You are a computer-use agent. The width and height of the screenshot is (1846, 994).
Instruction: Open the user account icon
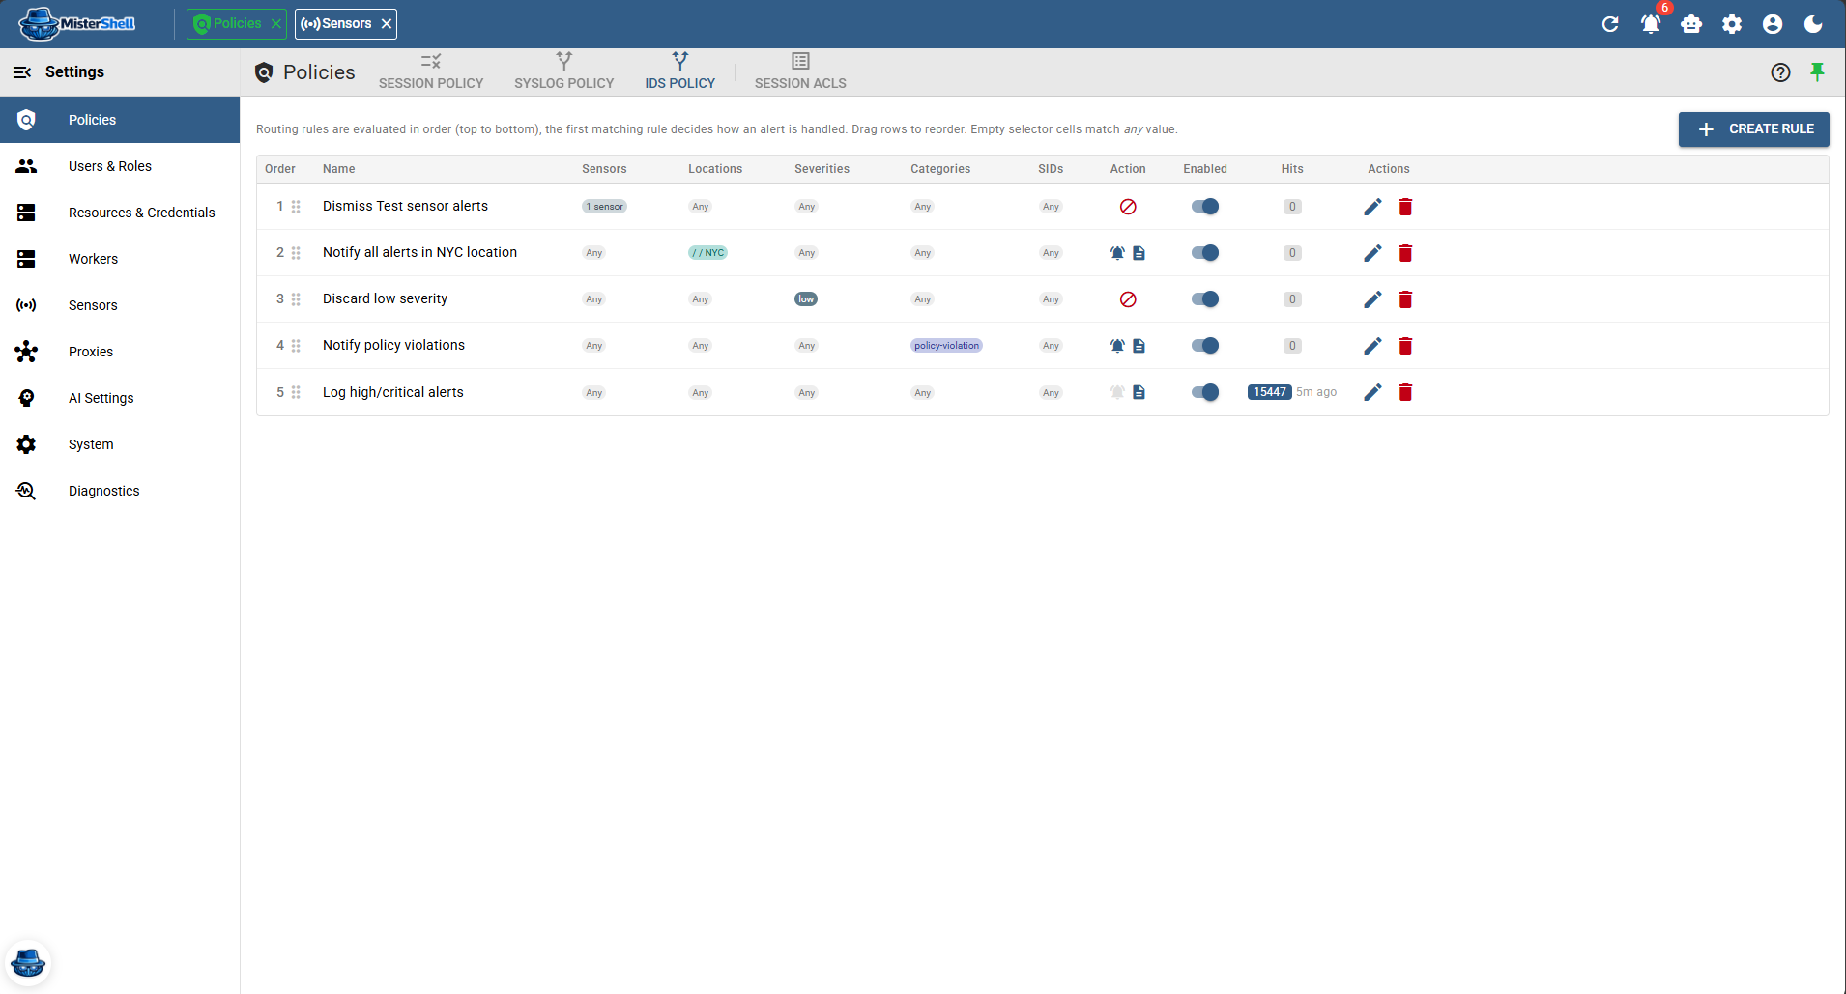1773,24
